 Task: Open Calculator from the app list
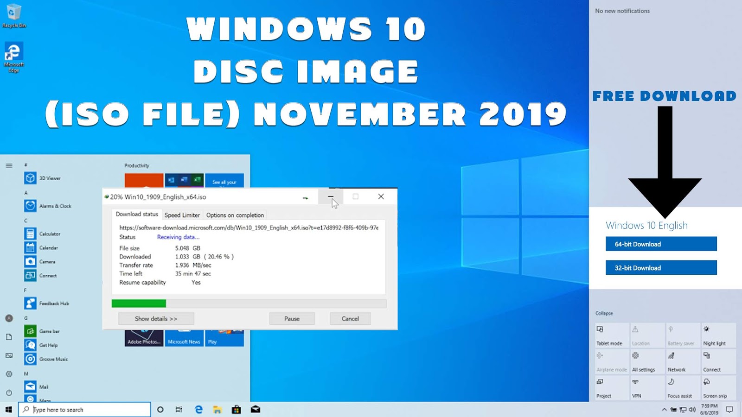pyautogui.click(x=43, y=234)
